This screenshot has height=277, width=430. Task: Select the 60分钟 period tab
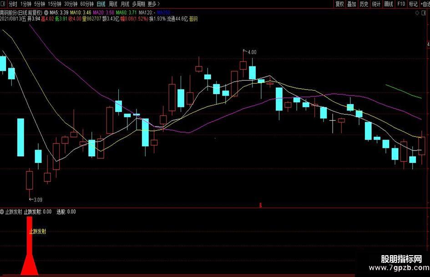coord(87,4)
